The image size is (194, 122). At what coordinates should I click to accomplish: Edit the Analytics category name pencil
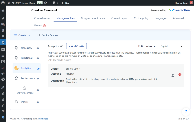tap(62, 46)
